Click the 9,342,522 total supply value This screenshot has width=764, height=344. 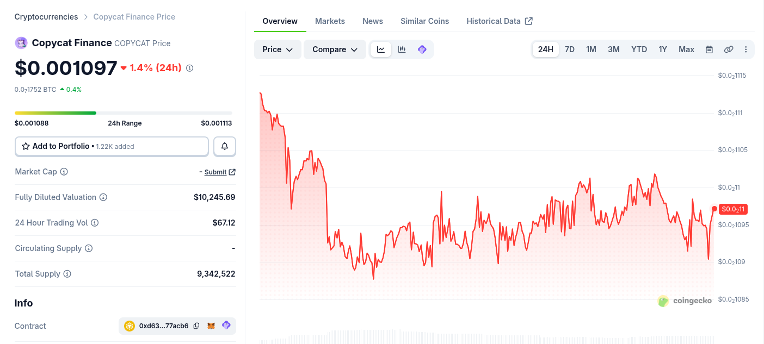coord(216,274)
